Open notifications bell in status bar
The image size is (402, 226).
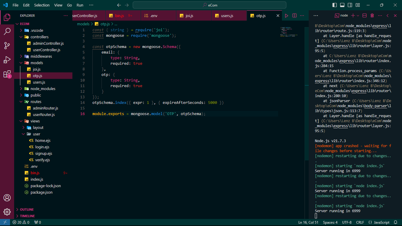[396, 222]
